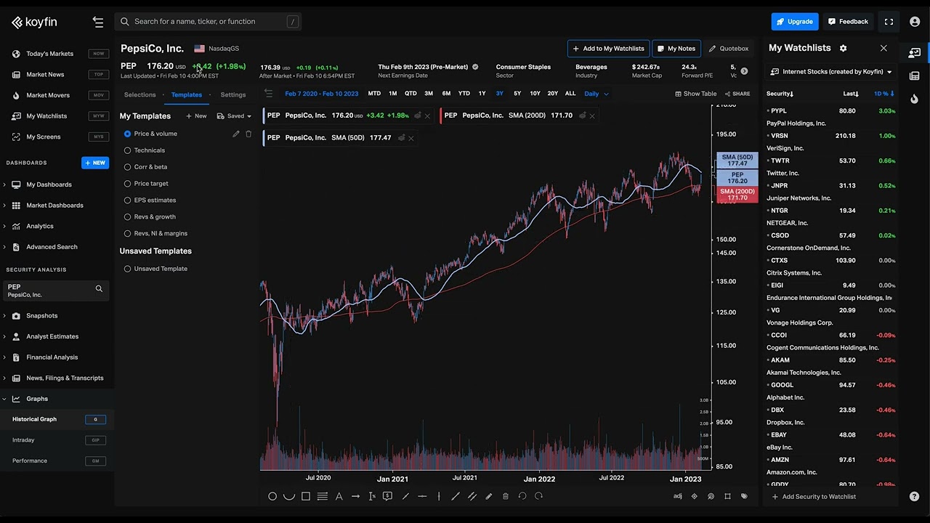Expand Analyst Estimates section
The width and height of the screenshot is (930, 523).
[4, 336]
